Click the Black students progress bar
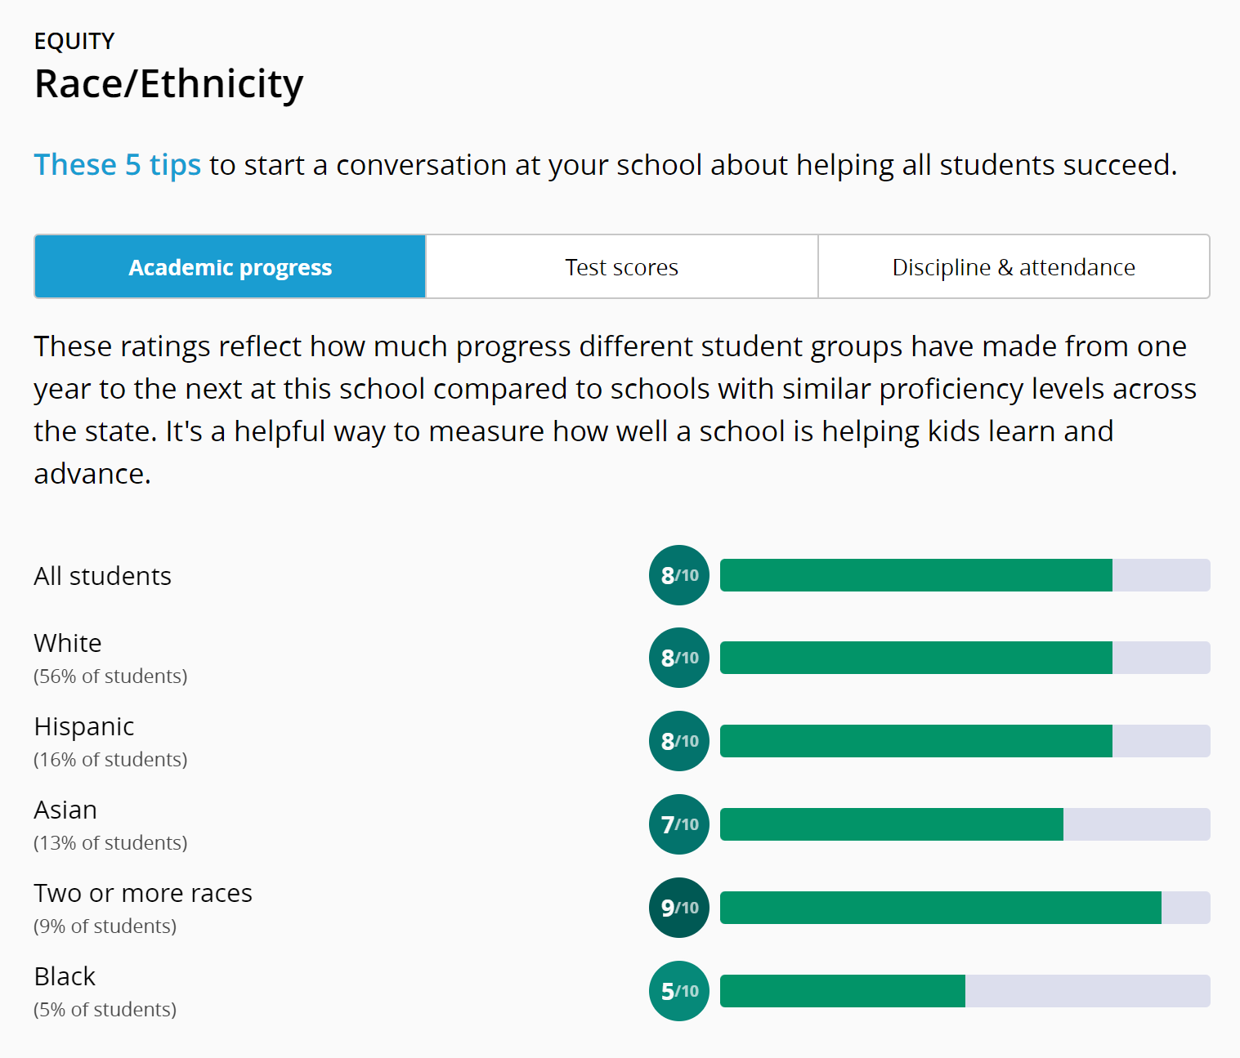 (965, 991)
